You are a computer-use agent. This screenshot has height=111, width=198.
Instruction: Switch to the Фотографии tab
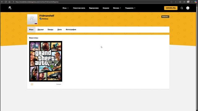71,30
